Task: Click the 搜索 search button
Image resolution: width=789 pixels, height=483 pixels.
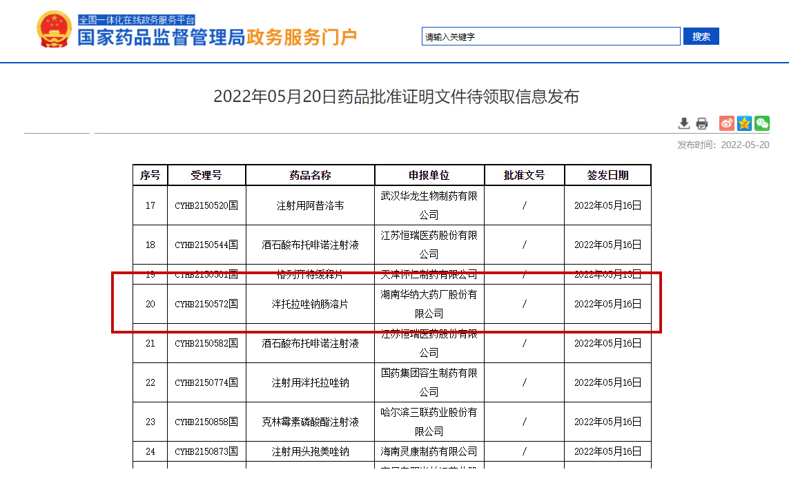Action: click(x=701, y=35)
